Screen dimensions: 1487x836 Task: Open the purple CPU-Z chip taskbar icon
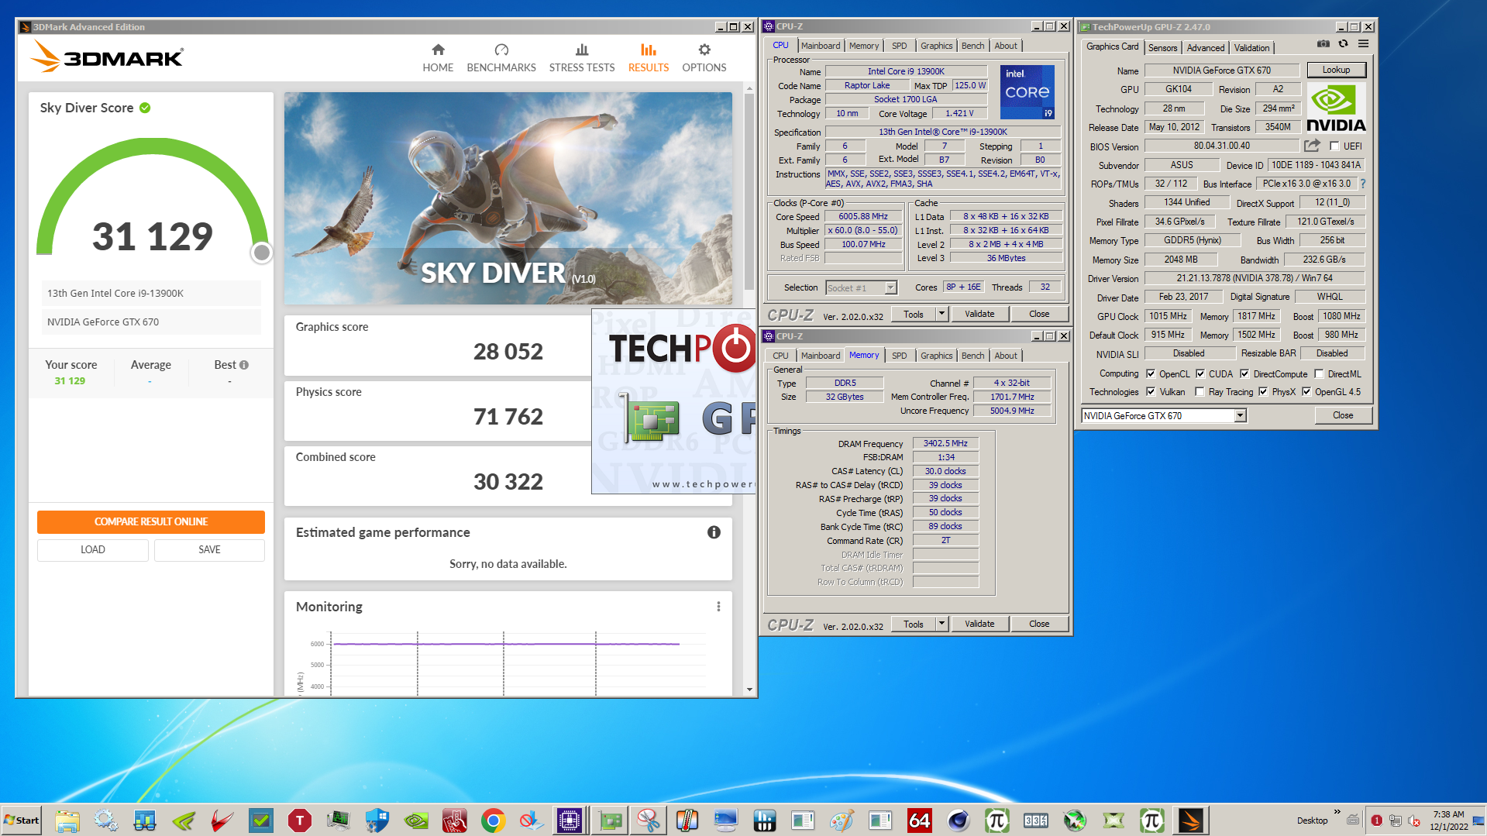click(x=570, y=821)
